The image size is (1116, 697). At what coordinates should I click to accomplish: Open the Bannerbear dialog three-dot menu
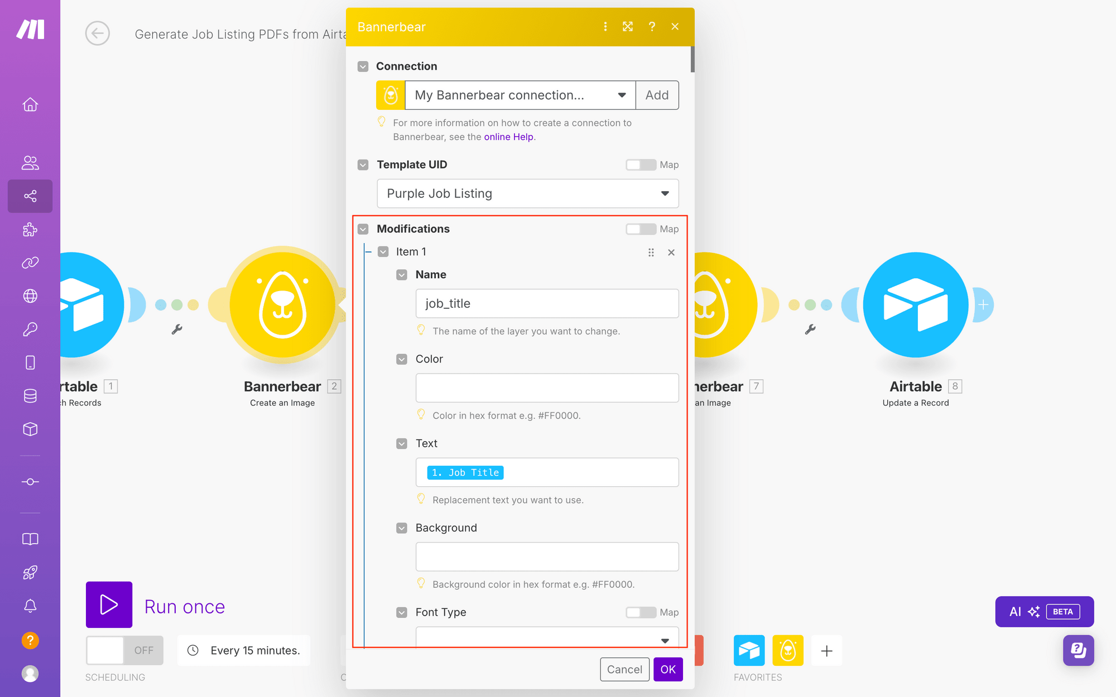point(605,27)
